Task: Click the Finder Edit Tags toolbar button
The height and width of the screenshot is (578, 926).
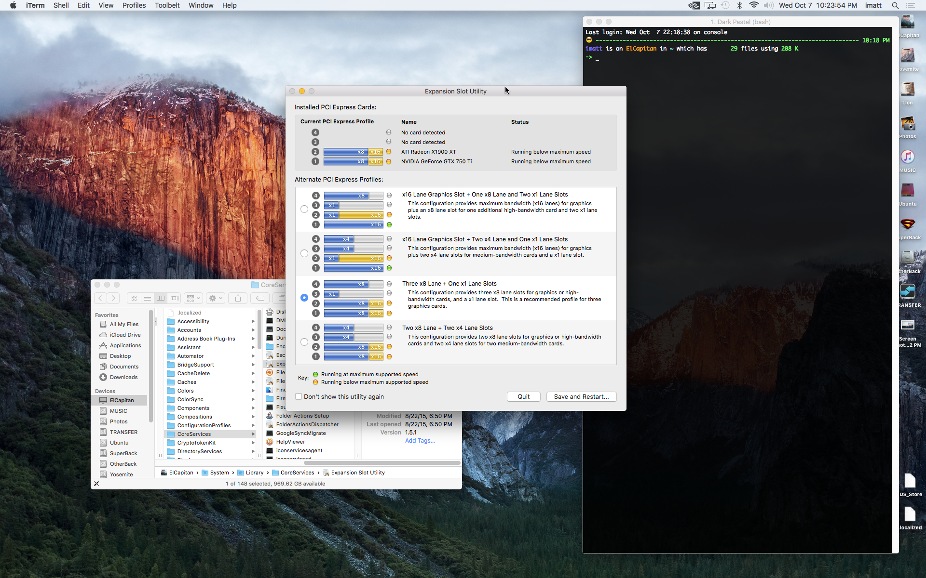Action: coord(260,298)
